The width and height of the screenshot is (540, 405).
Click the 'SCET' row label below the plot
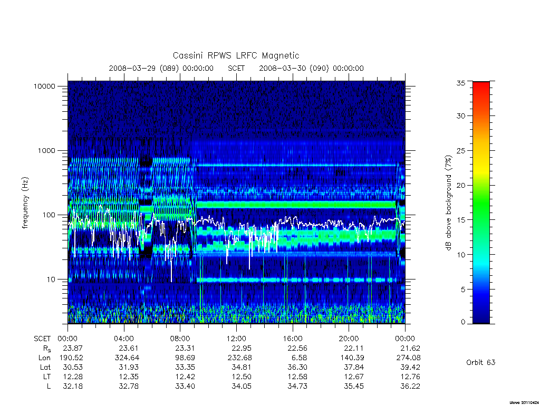pos(42,339)
